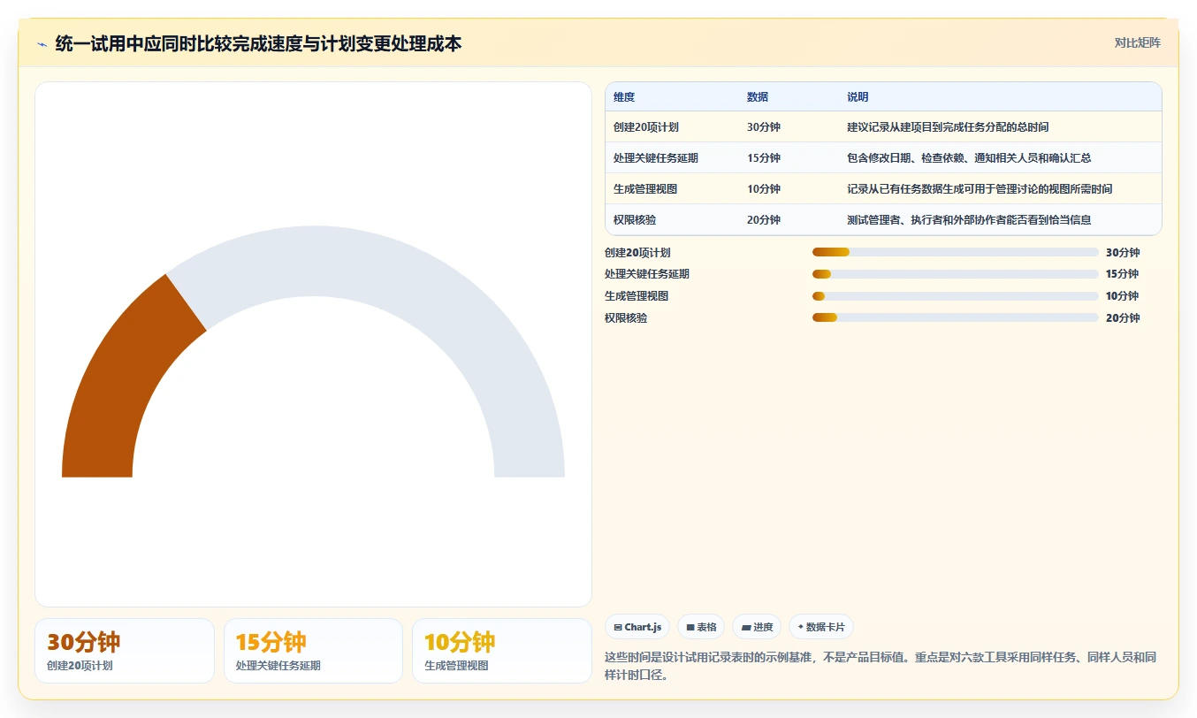Image resolution: width=1197 pixels, height=718 pixels.
Task: Click the 生成管理视图 progress bar
Action: click(955, 296)
